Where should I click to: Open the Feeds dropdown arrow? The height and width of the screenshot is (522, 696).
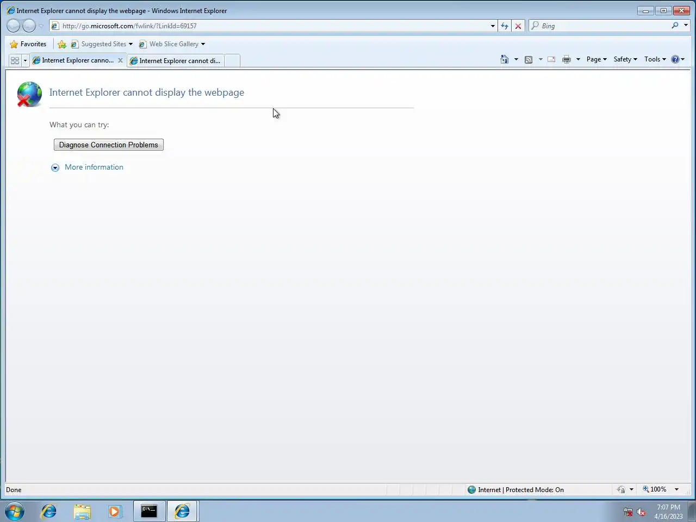pyautogui.click(x=540, y=59)
